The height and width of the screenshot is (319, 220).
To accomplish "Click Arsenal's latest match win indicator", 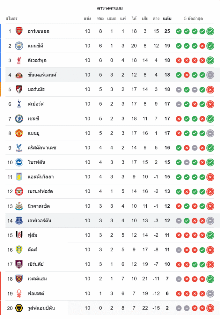I will (210, 31).
